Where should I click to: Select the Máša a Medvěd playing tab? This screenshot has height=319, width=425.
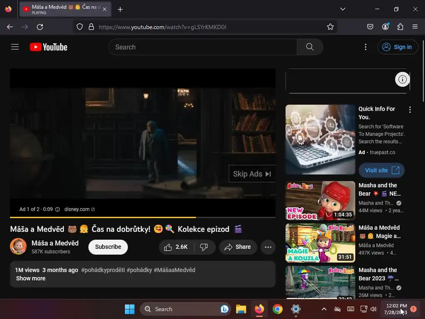pos(65,9)
